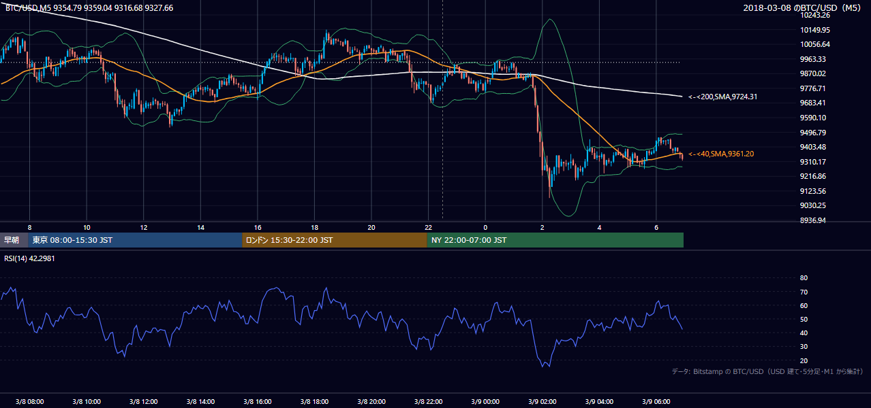871x408 pixels.
Task: Click the RSI 40 level label
Action: pos(804,333)
